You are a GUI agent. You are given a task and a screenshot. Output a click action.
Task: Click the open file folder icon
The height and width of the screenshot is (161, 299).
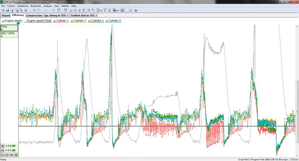pos(3,10)
